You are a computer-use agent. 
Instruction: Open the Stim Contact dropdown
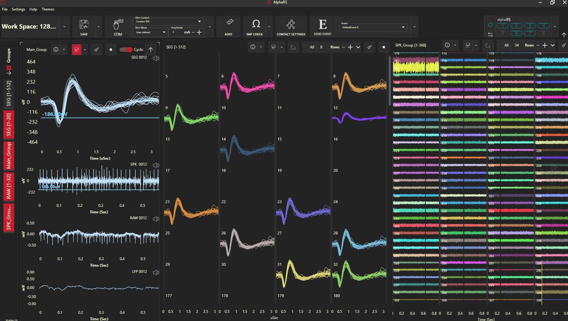click(168, 21)
